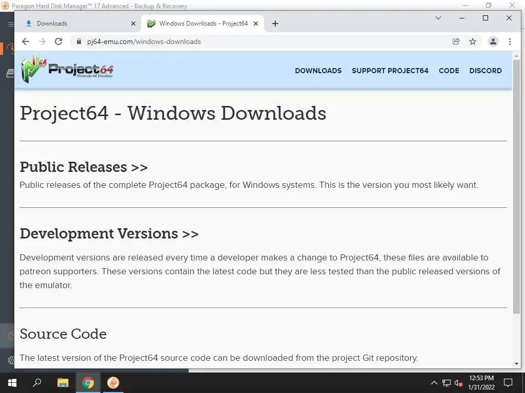Screen dimensions: 525x393
Task: Close the Windows Downloads - Project64 tab
Action: [256, 24]
